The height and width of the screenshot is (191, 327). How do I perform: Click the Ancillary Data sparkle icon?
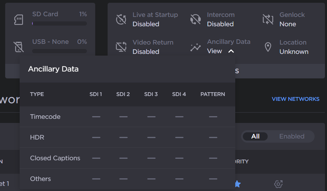point(196,47)
